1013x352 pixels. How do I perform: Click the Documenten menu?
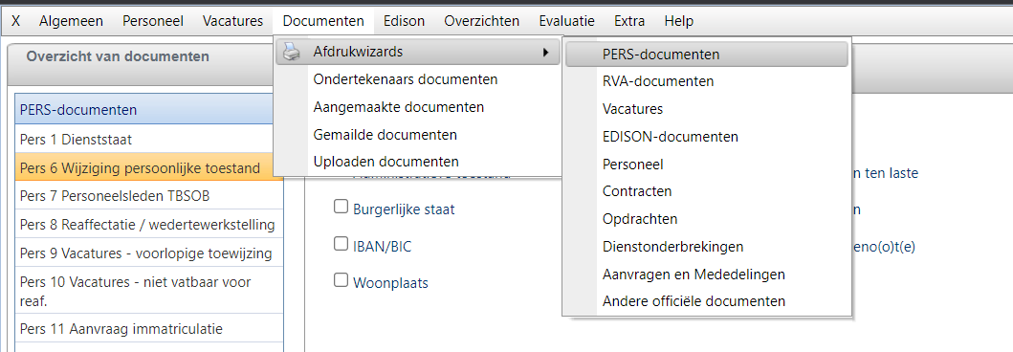pos(323,21)
